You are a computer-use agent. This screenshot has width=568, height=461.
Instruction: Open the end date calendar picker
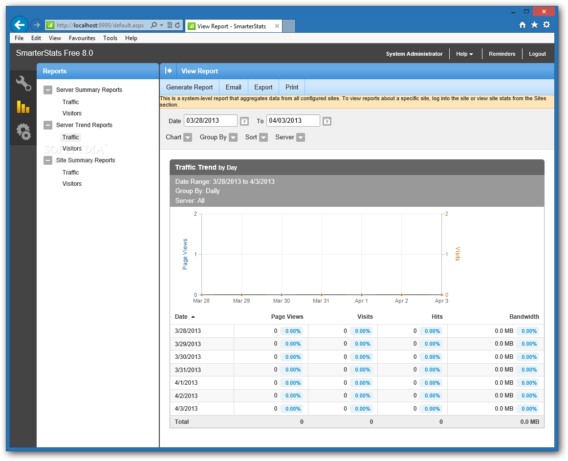coord(327,121)
